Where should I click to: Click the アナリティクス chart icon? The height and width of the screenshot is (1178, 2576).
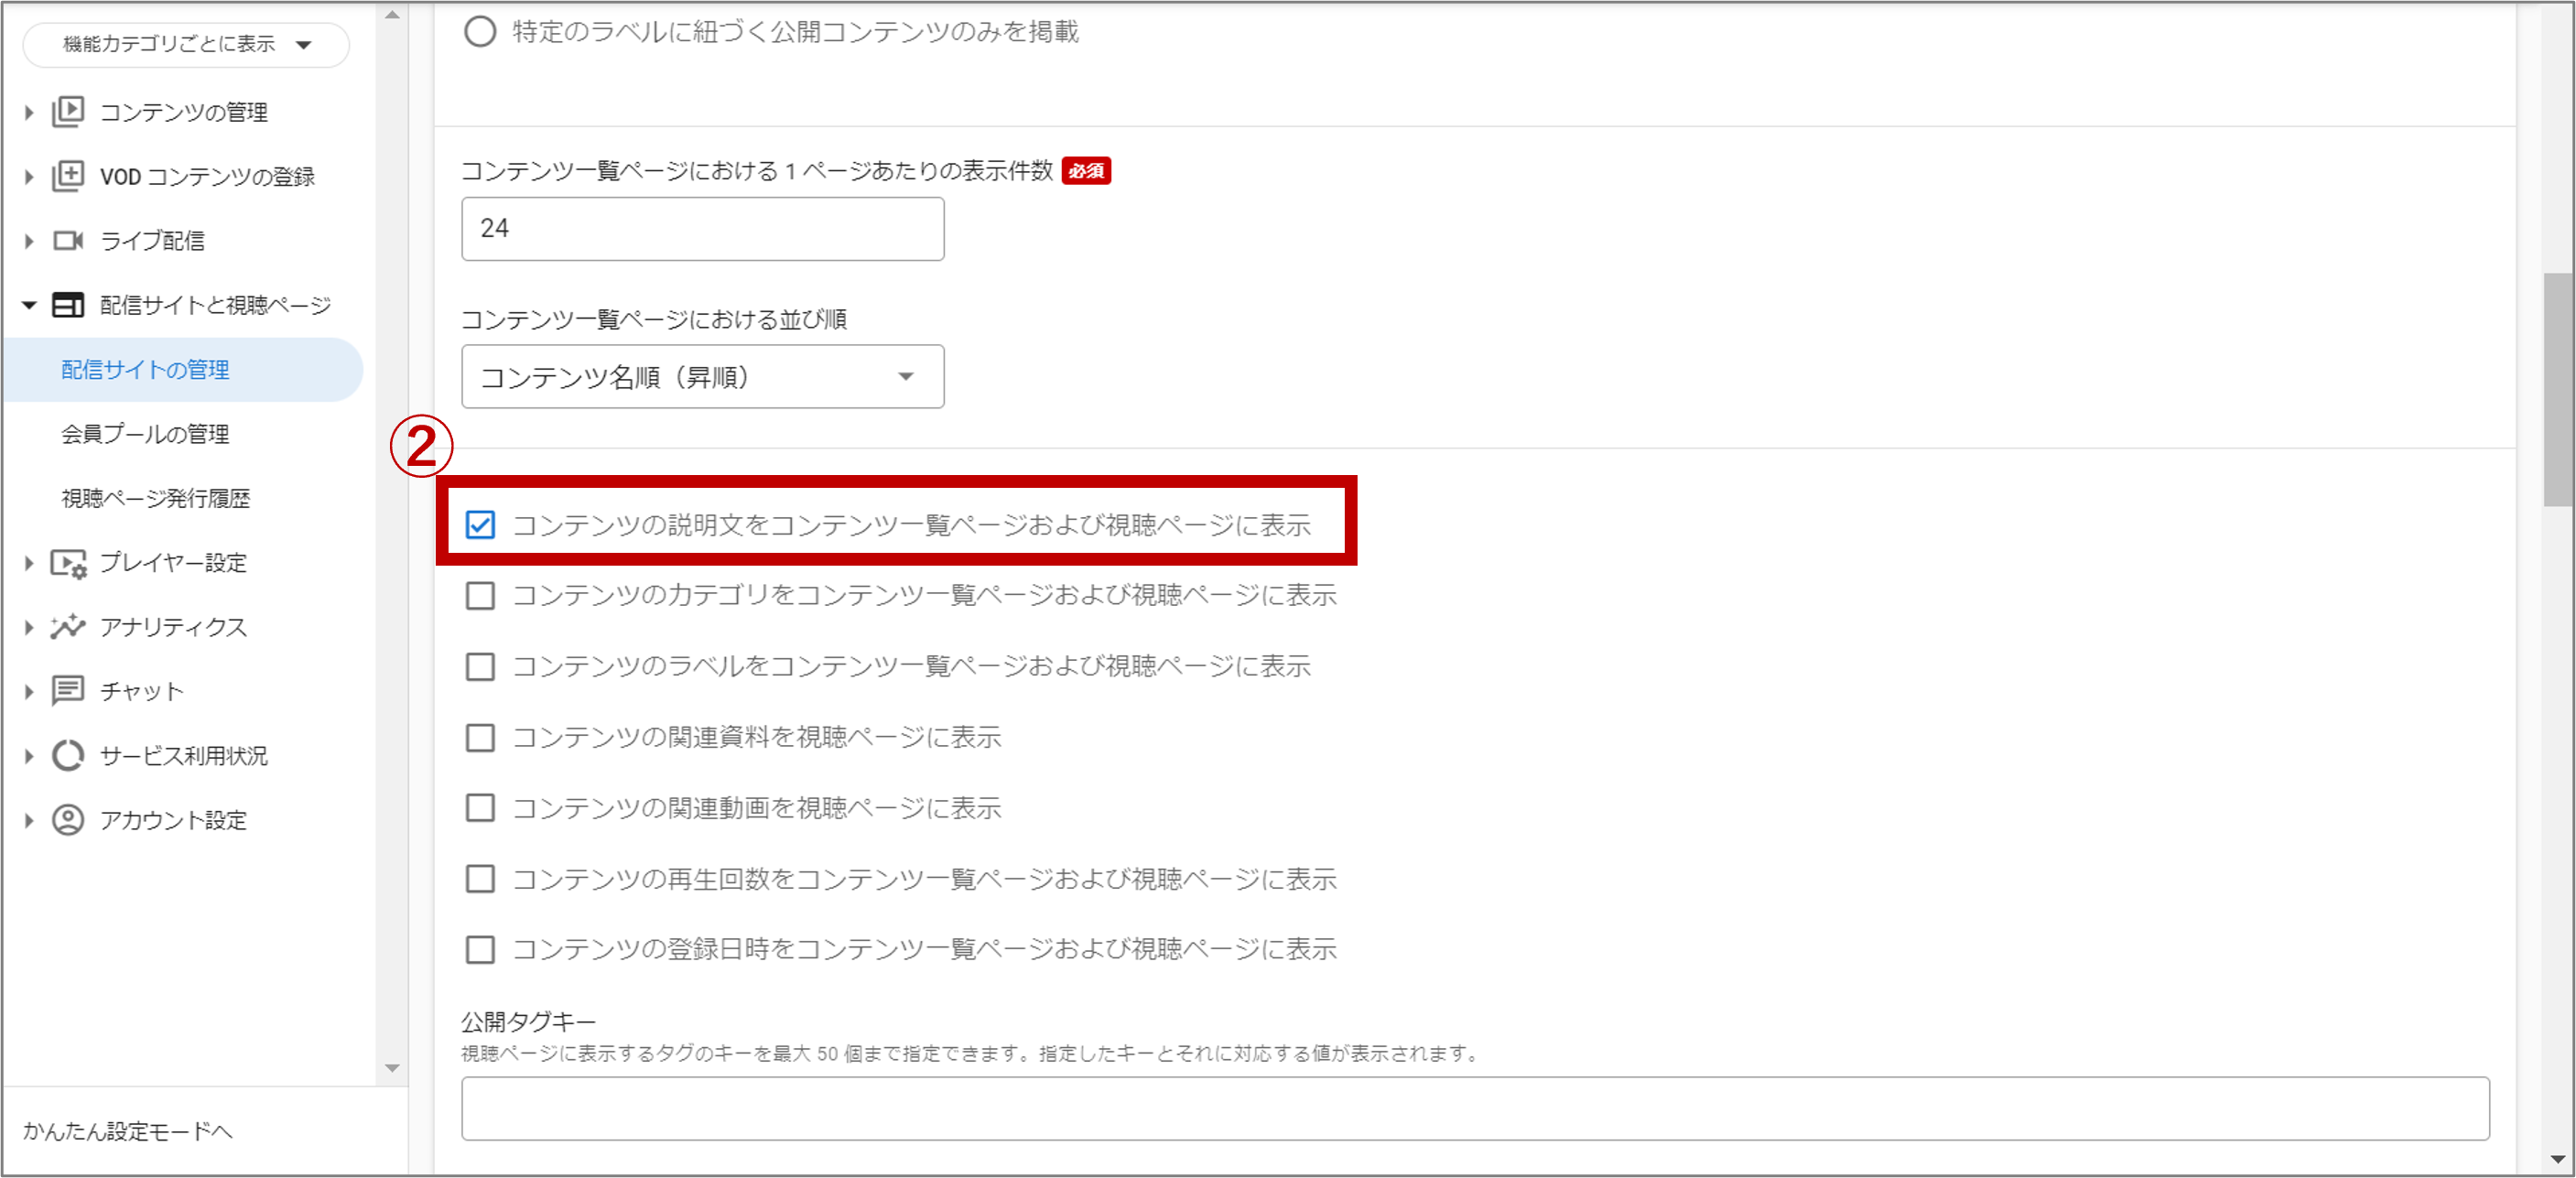click(68, 627)
